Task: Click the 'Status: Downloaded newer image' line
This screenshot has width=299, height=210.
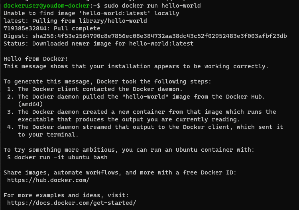Action: [98, 44]
